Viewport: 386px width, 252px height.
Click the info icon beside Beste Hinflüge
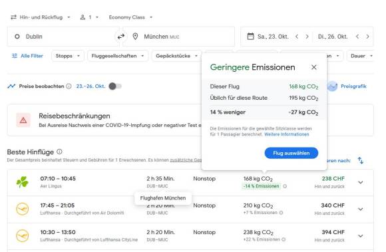tap(59, 152)
